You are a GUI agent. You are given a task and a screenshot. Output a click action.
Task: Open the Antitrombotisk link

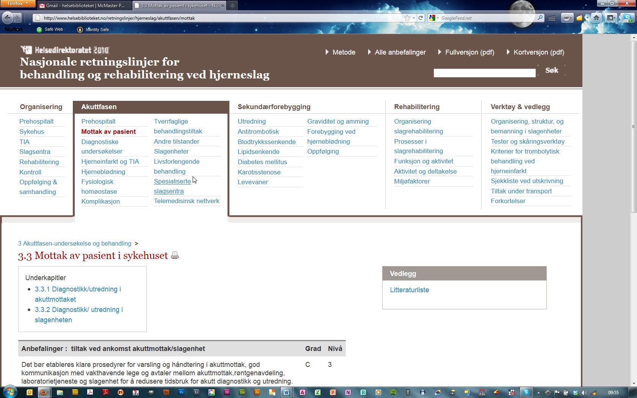point(258,132)
